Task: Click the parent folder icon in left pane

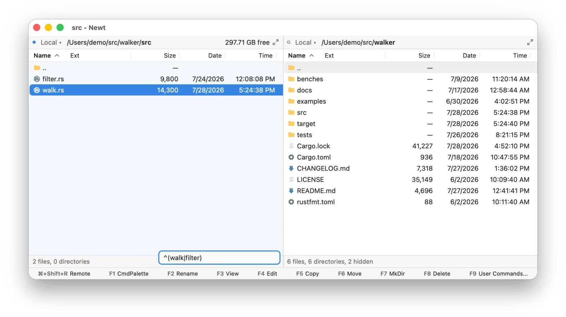Action: [x=37, y=68]
